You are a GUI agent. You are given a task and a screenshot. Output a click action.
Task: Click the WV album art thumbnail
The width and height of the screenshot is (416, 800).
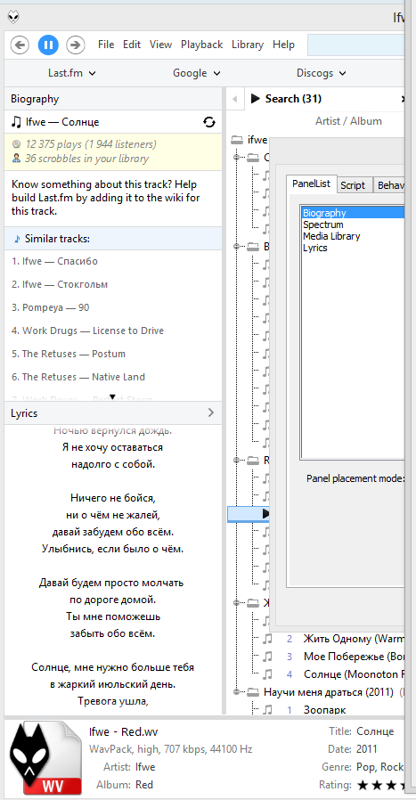click(46, 757)
